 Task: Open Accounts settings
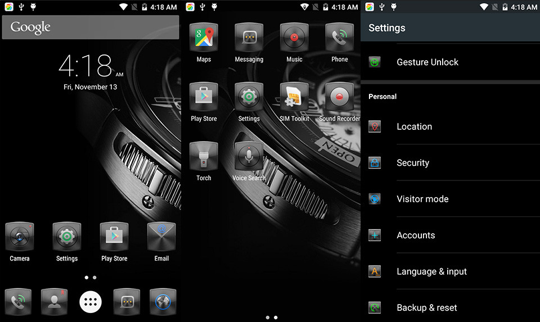pos(451,235)
